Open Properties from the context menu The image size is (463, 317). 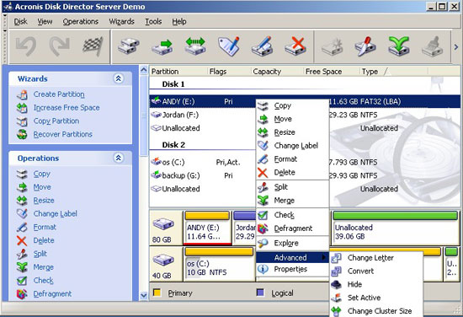[x=292, y=269]
